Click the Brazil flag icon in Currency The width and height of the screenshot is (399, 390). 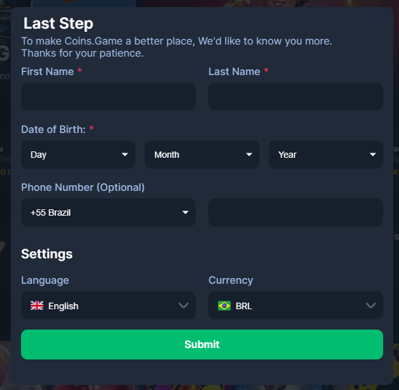224,306
